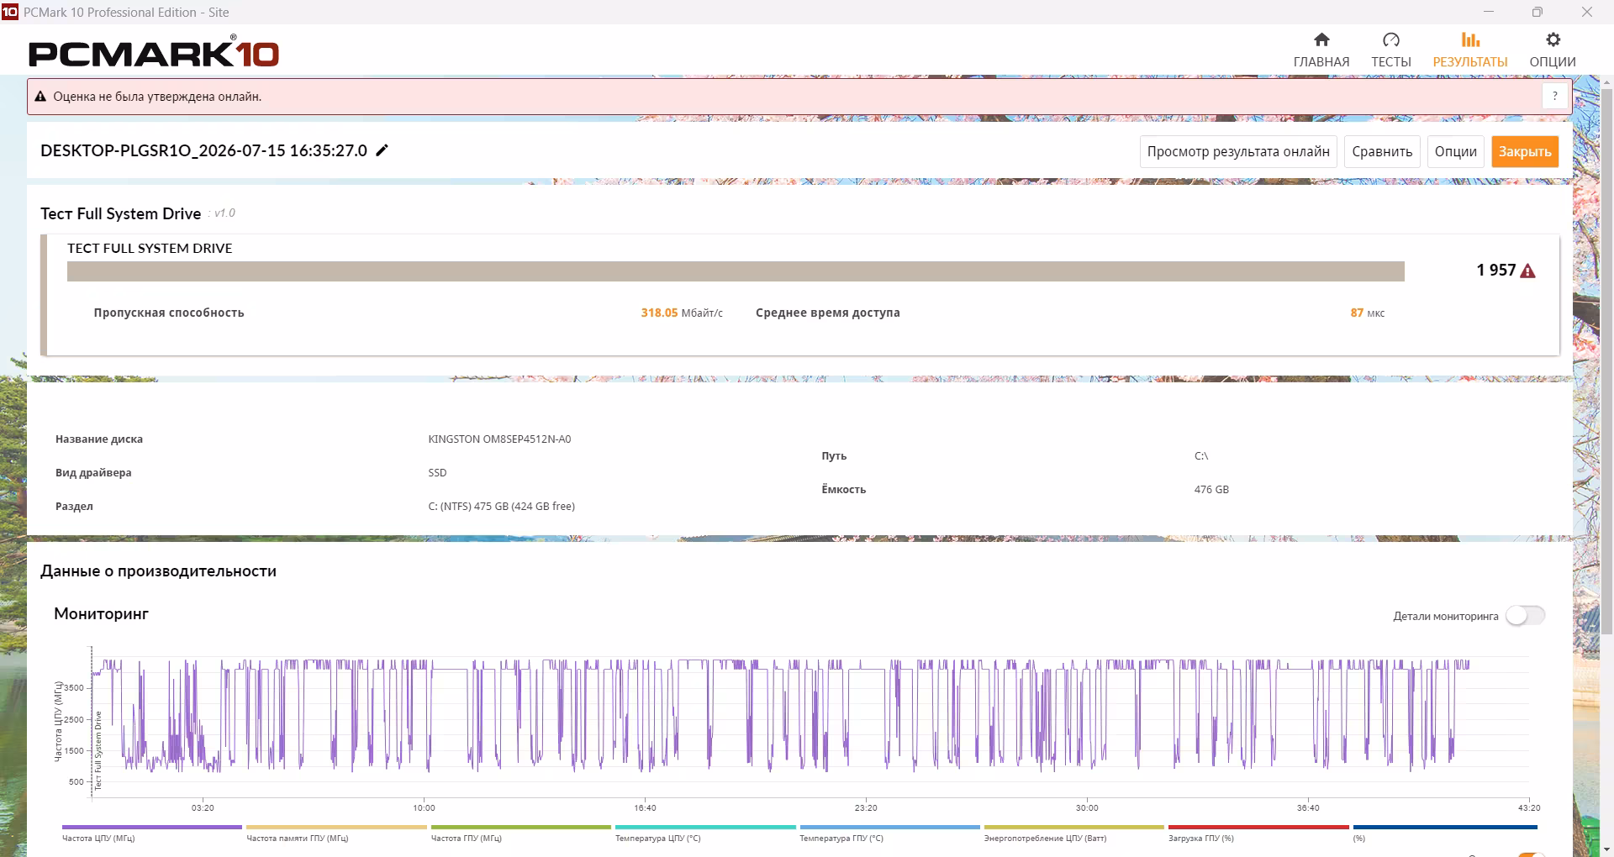Click the 10:00 time label on chart axis
Screen dimensions: 1614x857
point(424,808)
